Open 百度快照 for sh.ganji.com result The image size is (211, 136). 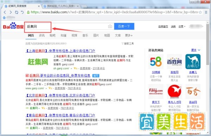click(x=85, y=68)
